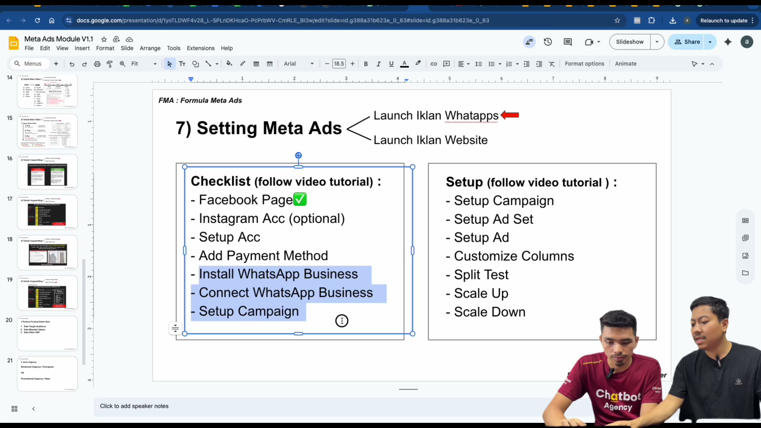
Task: Click the font size field
Action: coord(339,64)
